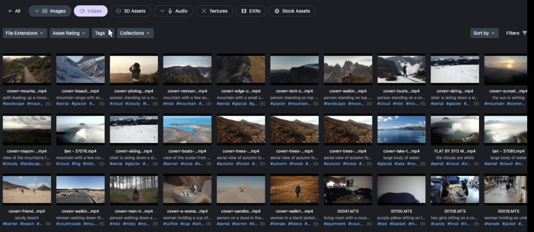Screen dimensions: 534x232
Task: Open the File Extensions dropdown
Action: click(25, 33)
